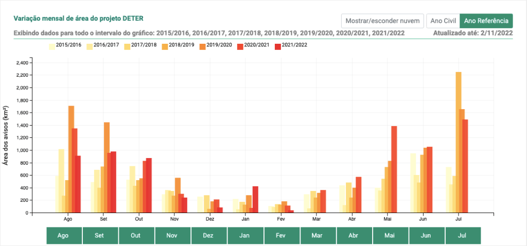527x246 pixels.
Task: Switch to Ano Civil view
Action: 442,21
